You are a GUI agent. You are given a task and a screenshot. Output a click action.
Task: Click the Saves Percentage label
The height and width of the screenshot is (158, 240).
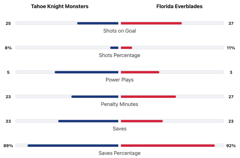pos(119,153)
